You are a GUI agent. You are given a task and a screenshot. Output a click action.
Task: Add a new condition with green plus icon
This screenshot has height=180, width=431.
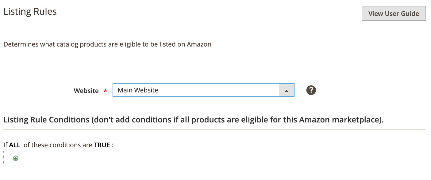tap(16, 158)
